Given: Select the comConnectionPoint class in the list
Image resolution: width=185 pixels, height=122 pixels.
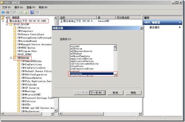Looking at the screenshot, I should coord(92,69).
